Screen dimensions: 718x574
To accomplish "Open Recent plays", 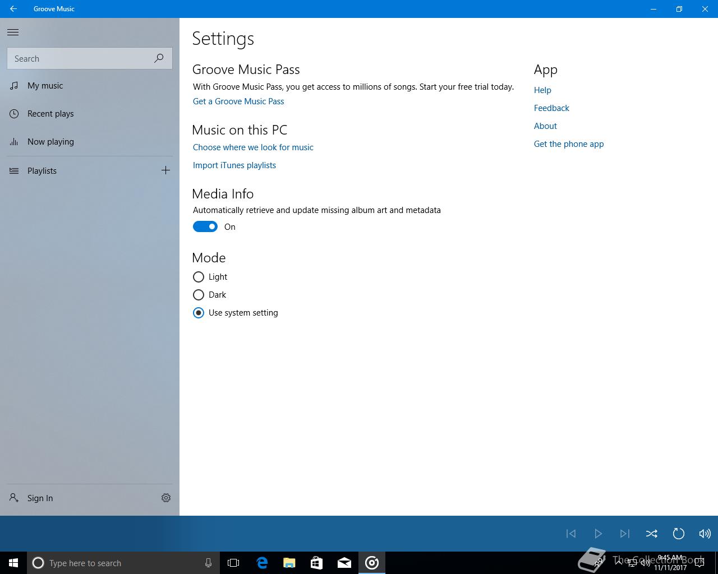I will tap(90, 114).
